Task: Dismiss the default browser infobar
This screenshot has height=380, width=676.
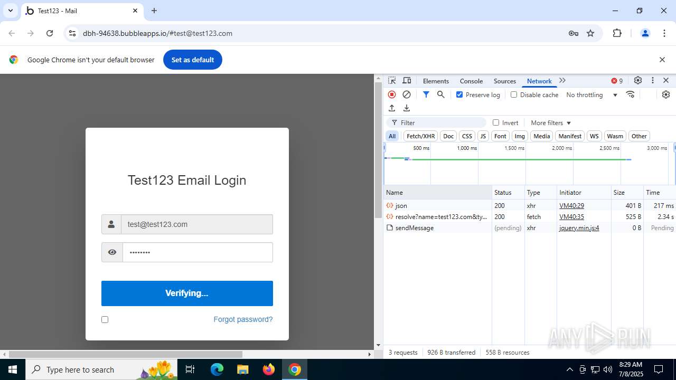Action: pos(662,60)
